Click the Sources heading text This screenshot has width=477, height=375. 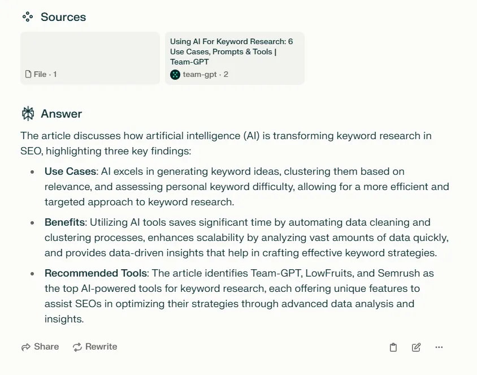(x=63, y=17)
